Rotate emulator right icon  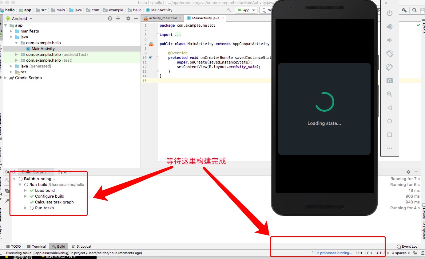coord(389,67)
